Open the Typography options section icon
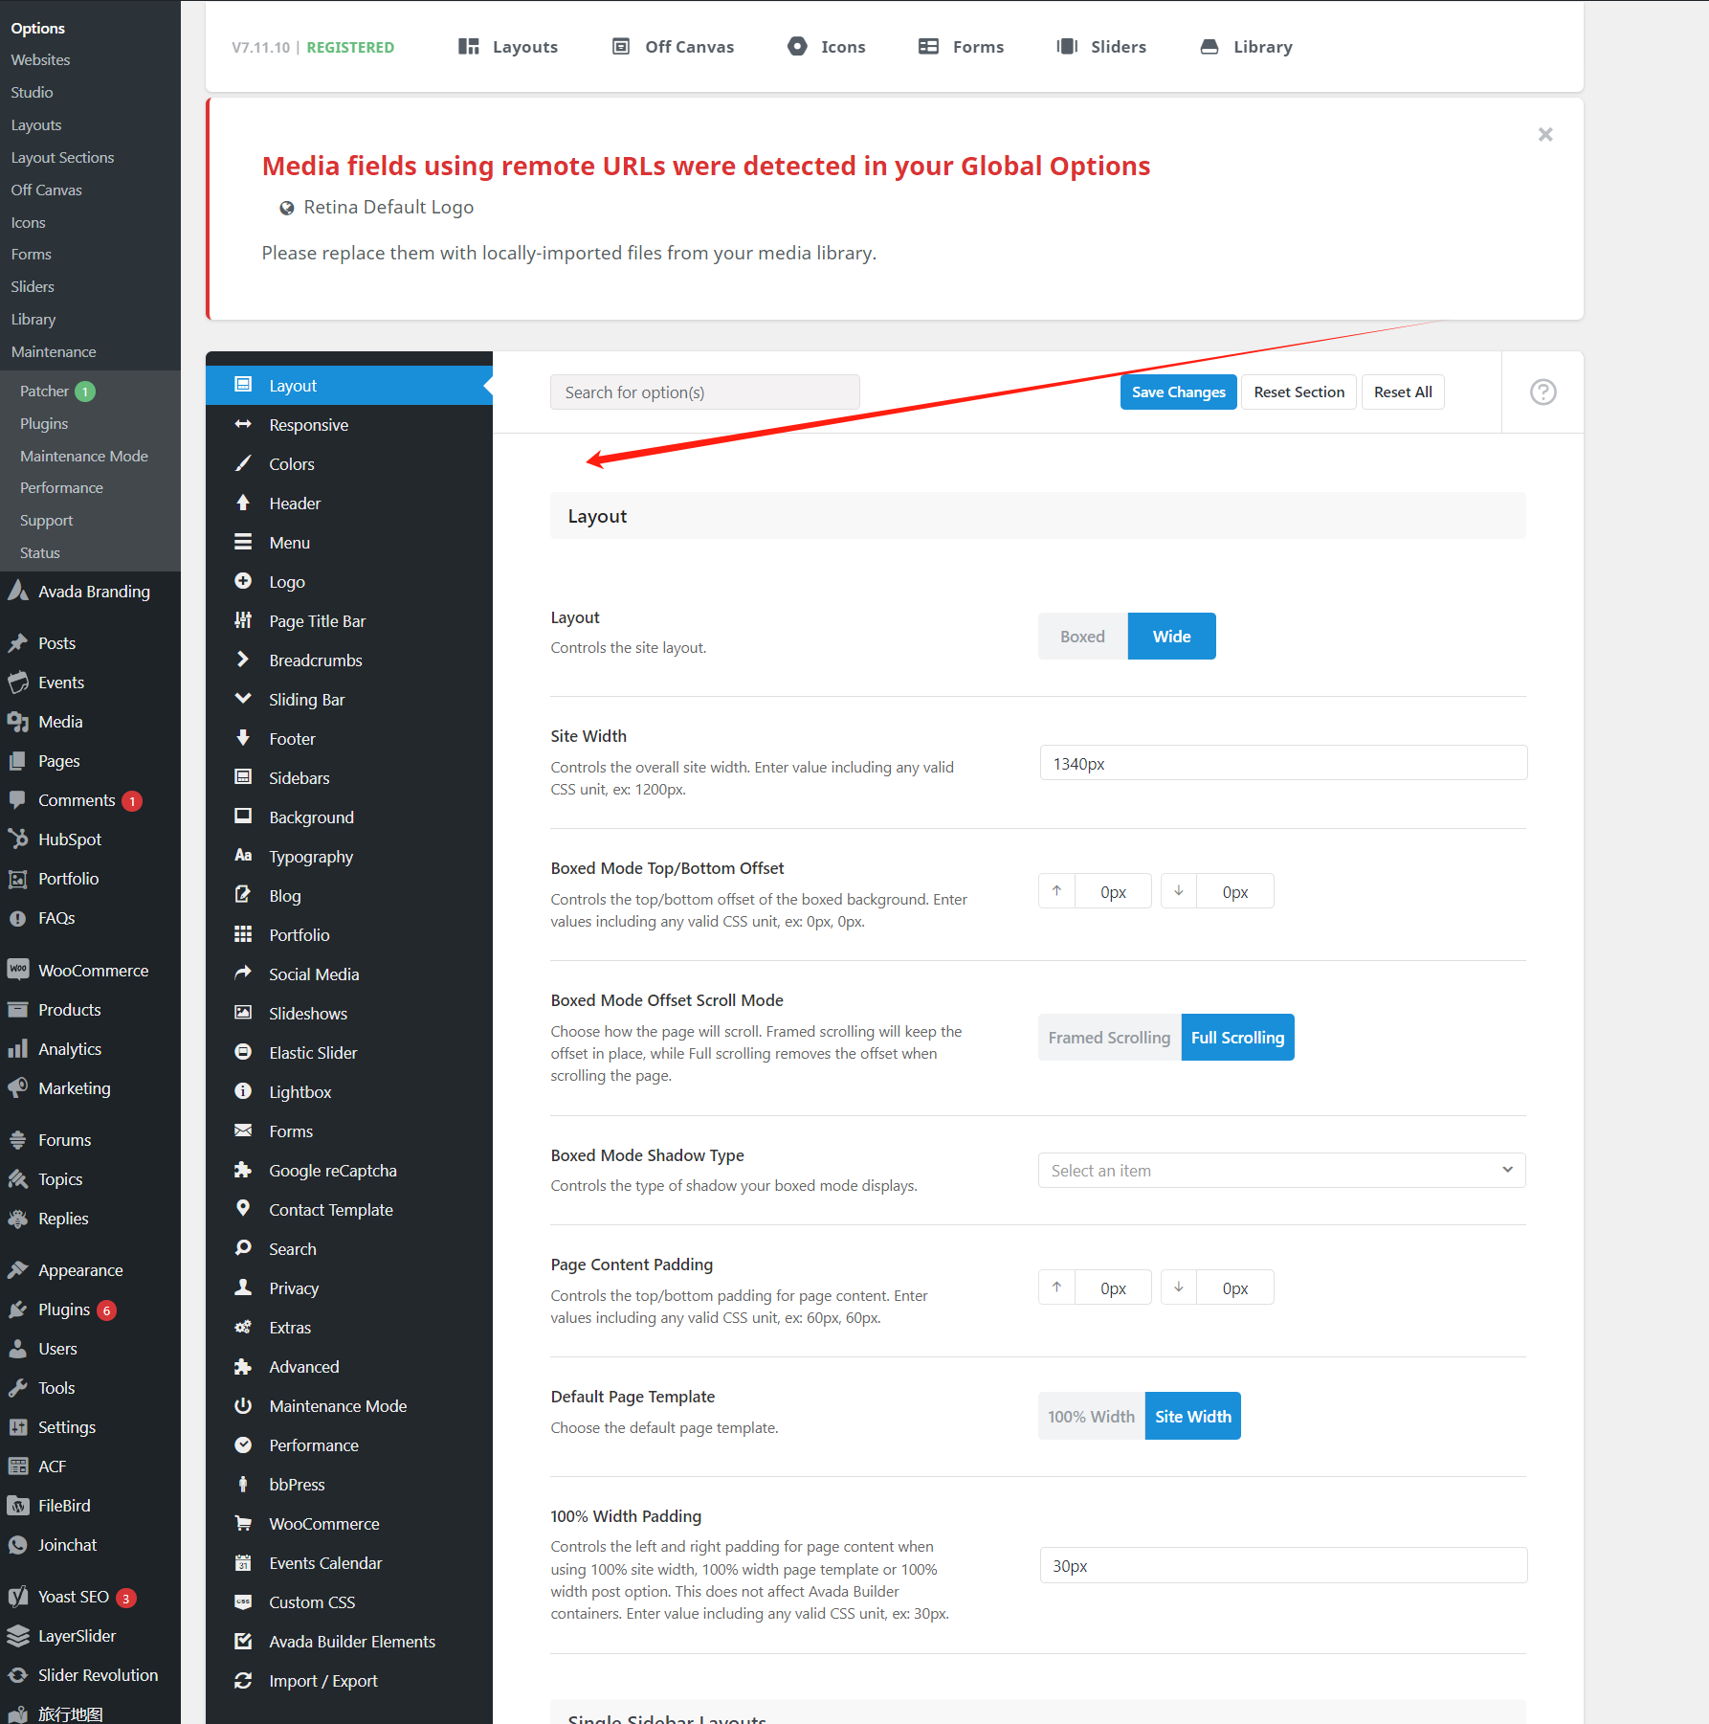Image resolution: width=1709 pixels, height=1724 pixels. click(x=243, y=856)
